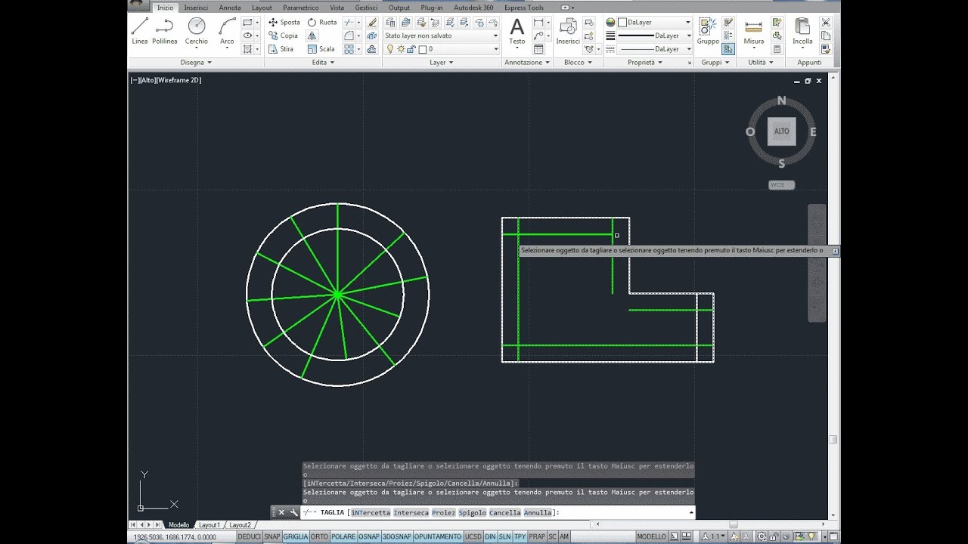This screenshot has height=544, width=968.
Task: Toggle DEDUCI constraints in status bar
Action: pos(249,536)
